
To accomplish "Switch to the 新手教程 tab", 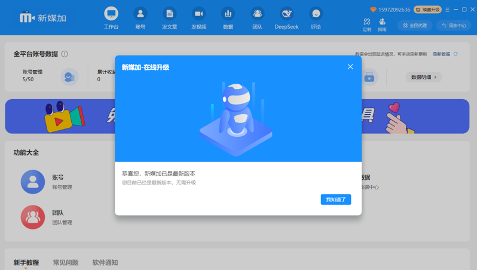I will tap(26, 262).
